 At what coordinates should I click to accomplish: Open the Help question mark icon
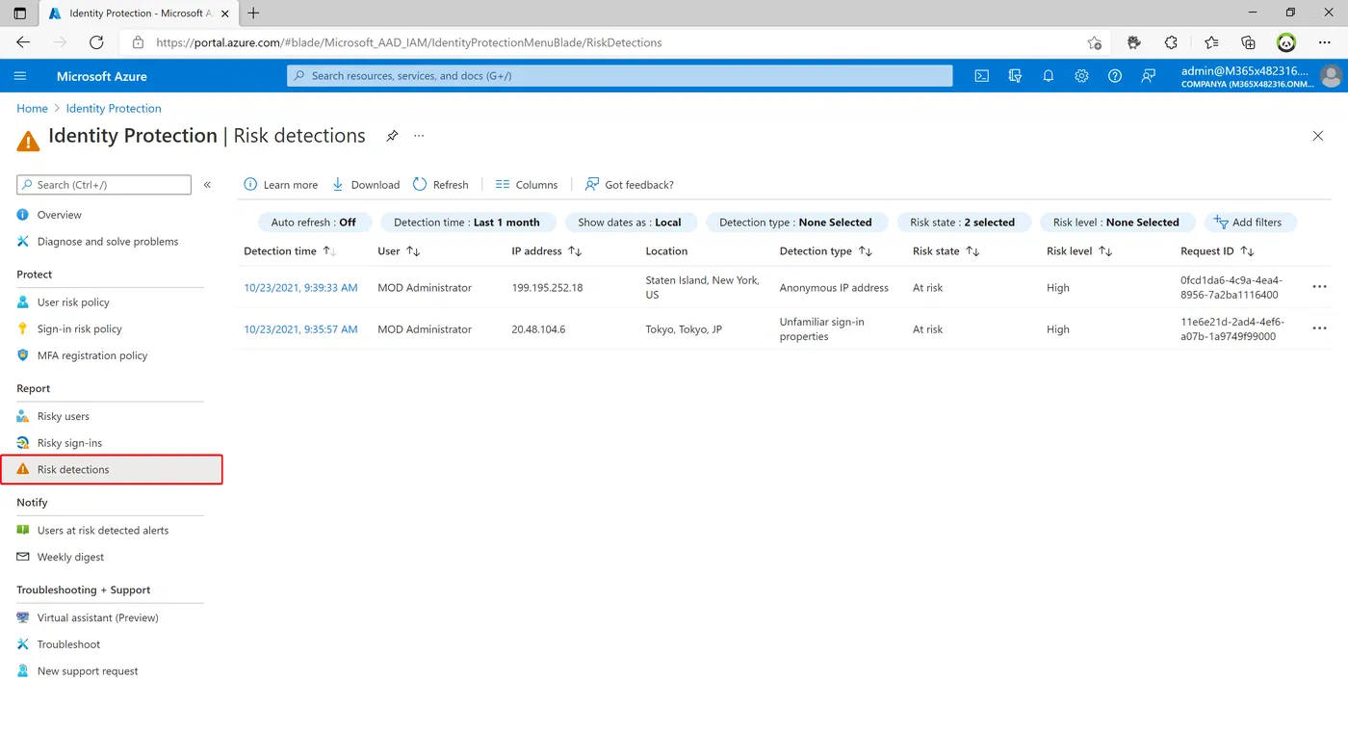pos(1115,76)
